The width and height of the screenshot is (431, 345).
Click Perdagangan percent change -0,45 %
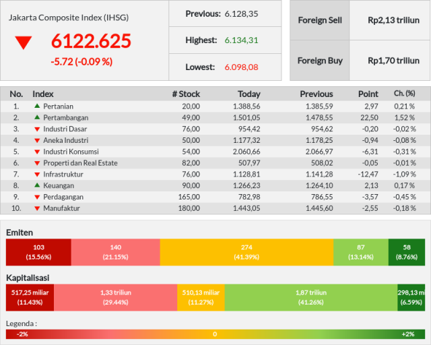pyautogui.click(x=404, y=197)
